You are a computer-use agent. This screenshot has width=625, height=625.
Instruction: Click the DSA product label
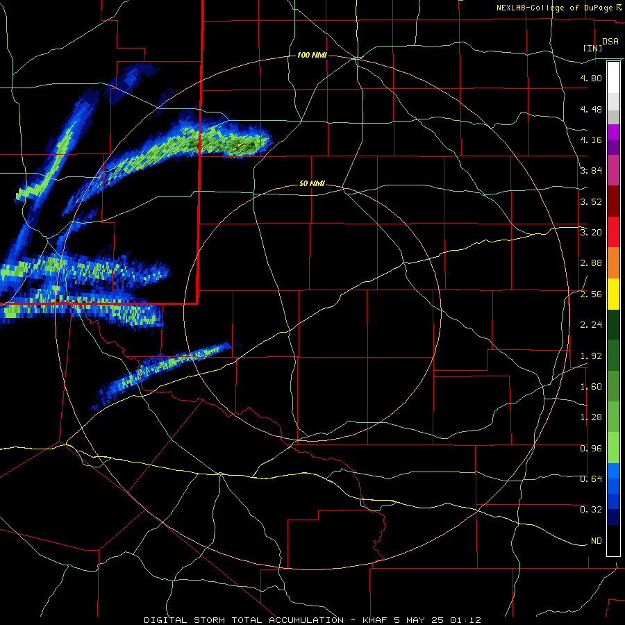pos(610,42)
